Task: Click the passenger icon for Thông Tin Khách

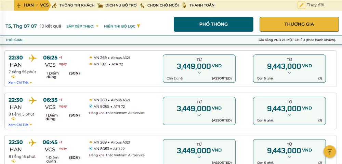Action: pyautogui.click(x=54, y=5)
